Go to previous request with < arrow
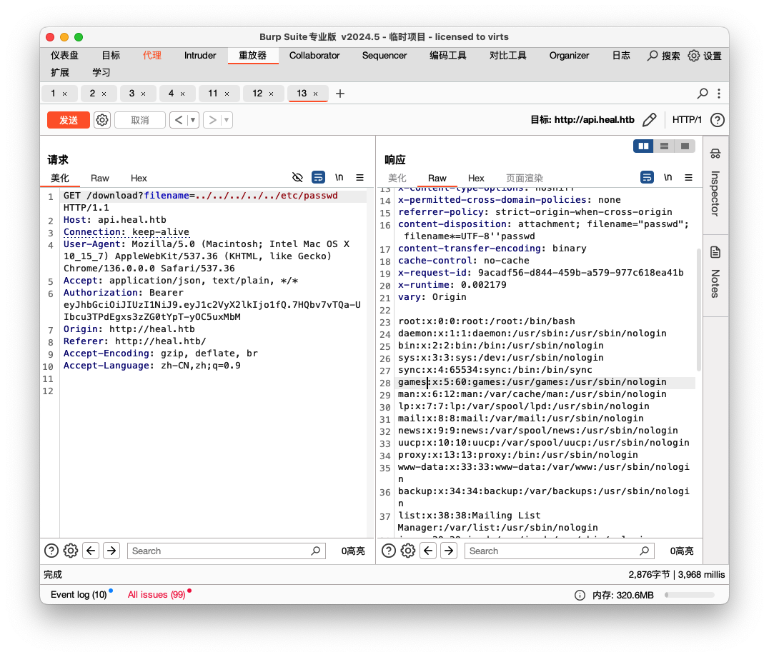The image size is (769, 657). coord(179,120)
